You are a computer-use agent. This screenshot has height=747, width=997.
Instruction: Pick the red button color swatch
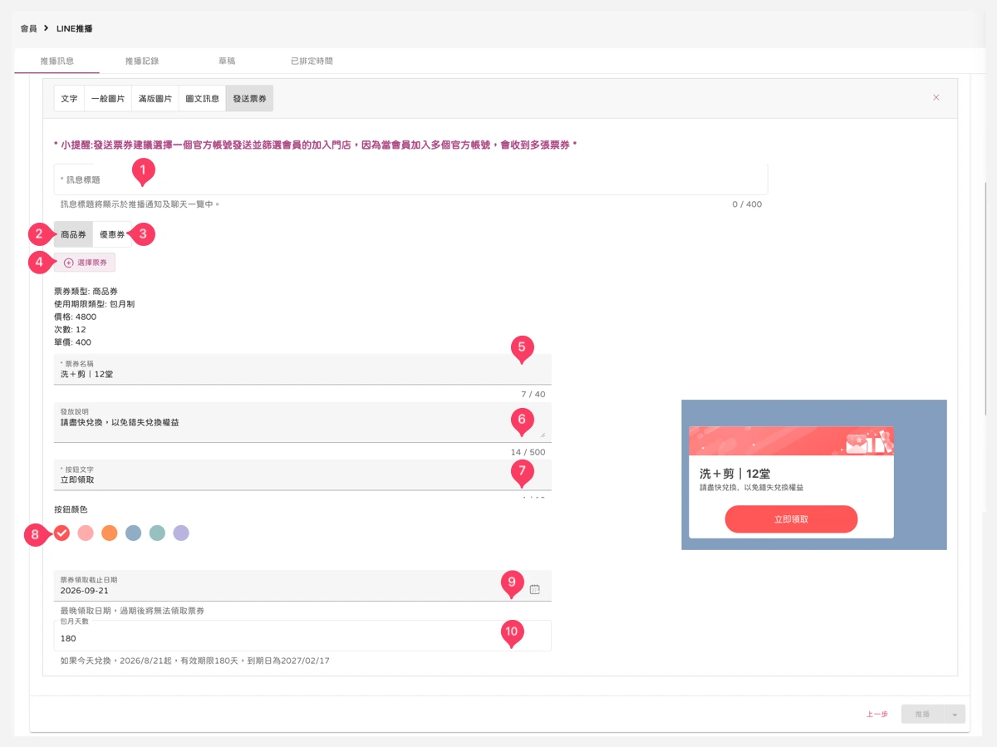[61, 533]
